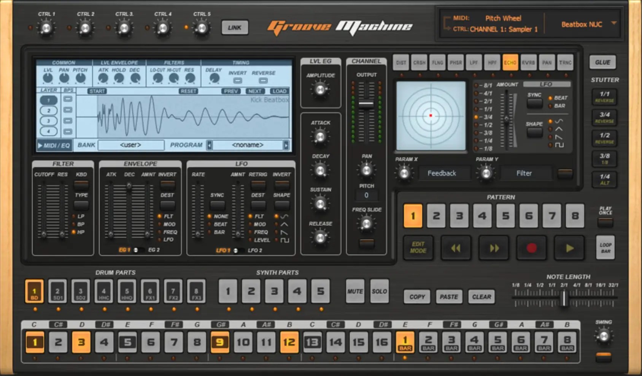The image size is (642, 376).
Task: Open the Beatbox NUC preset dropdown
Action: (613, 24)
